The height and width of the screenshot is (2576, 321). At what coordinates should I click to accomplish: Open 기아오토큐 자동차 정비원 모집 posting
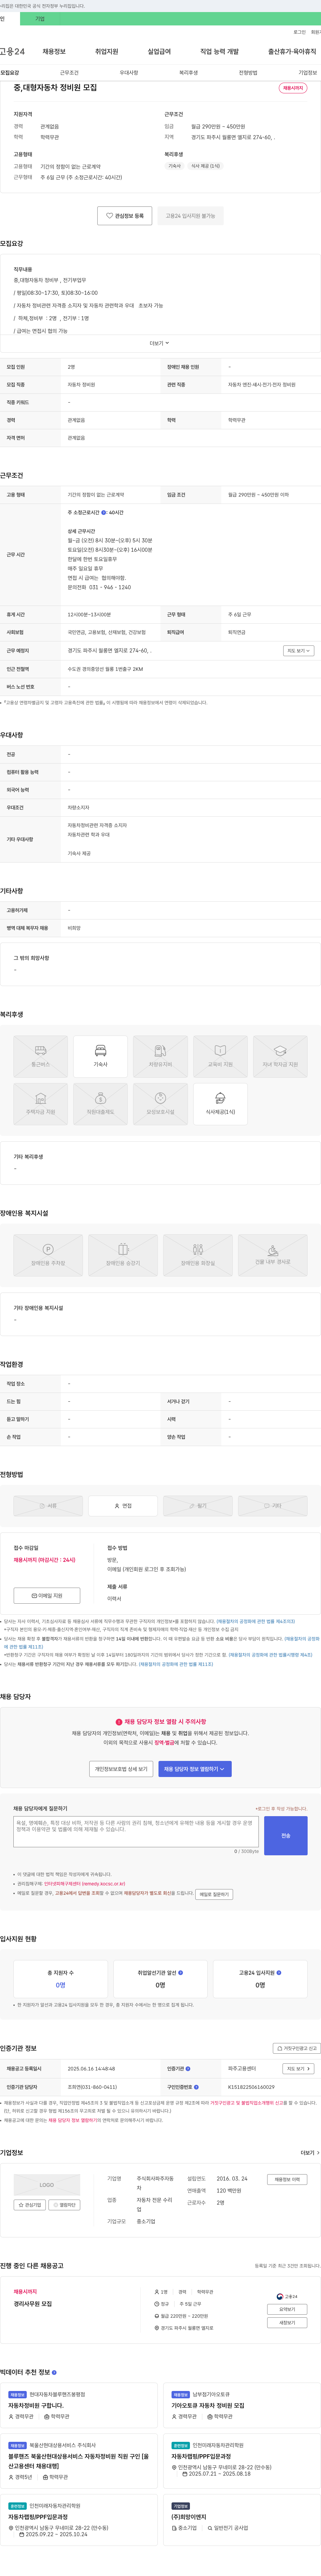click(x=208, y=2406)
